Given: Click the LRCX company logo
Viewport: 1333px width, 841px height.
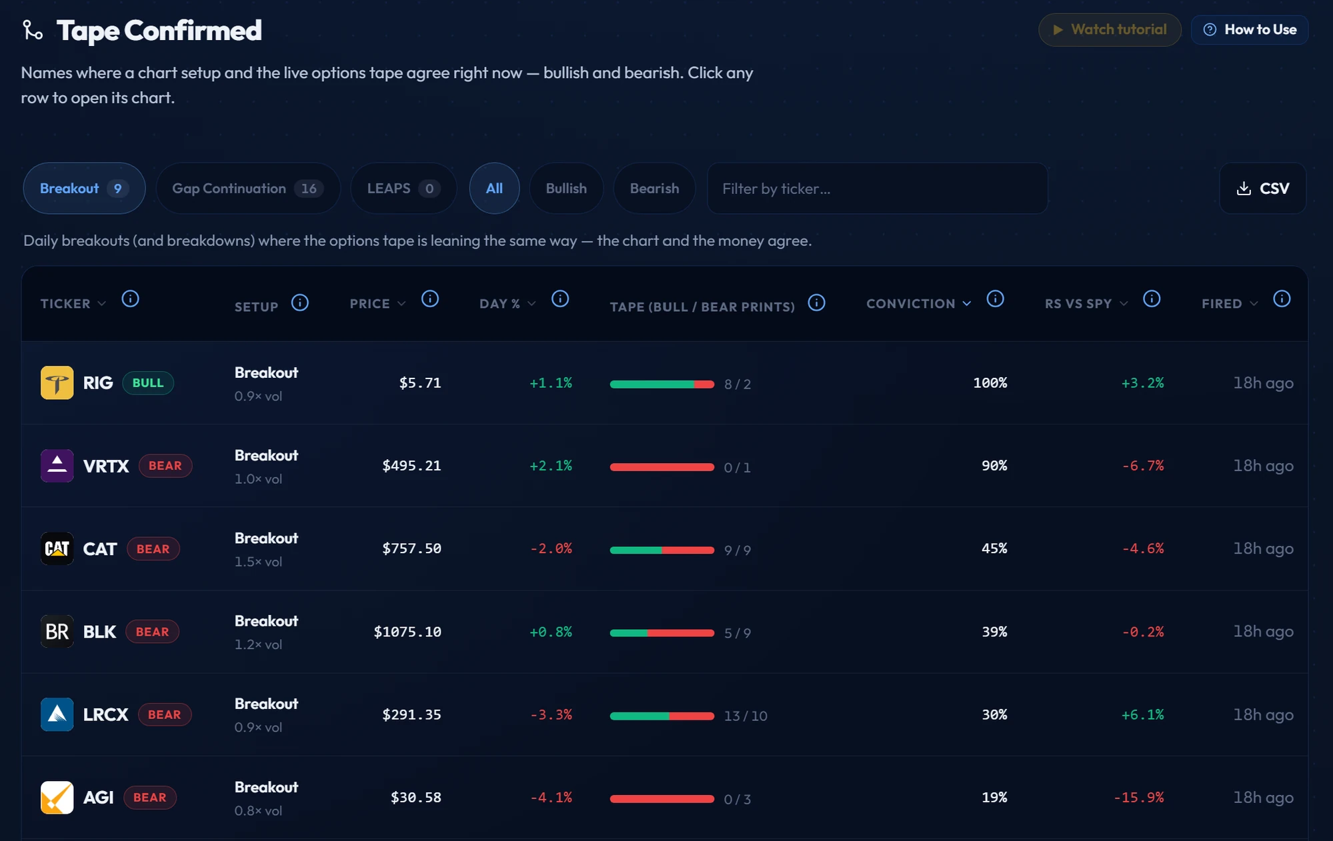Looking at the screenshot, I should (57, 714).
